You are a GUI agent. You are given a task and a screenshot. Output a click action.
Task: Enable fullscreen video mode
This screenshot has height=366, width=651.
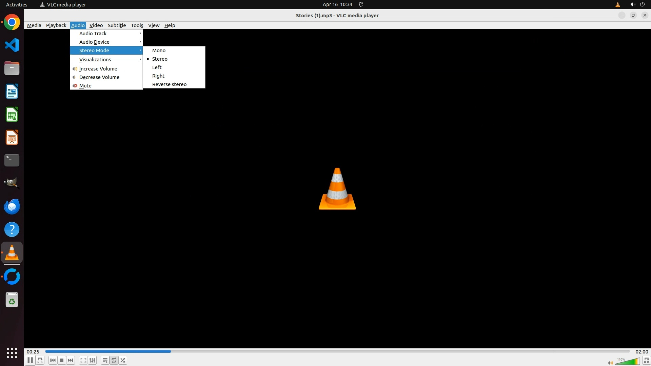click(x=83, y=360)
